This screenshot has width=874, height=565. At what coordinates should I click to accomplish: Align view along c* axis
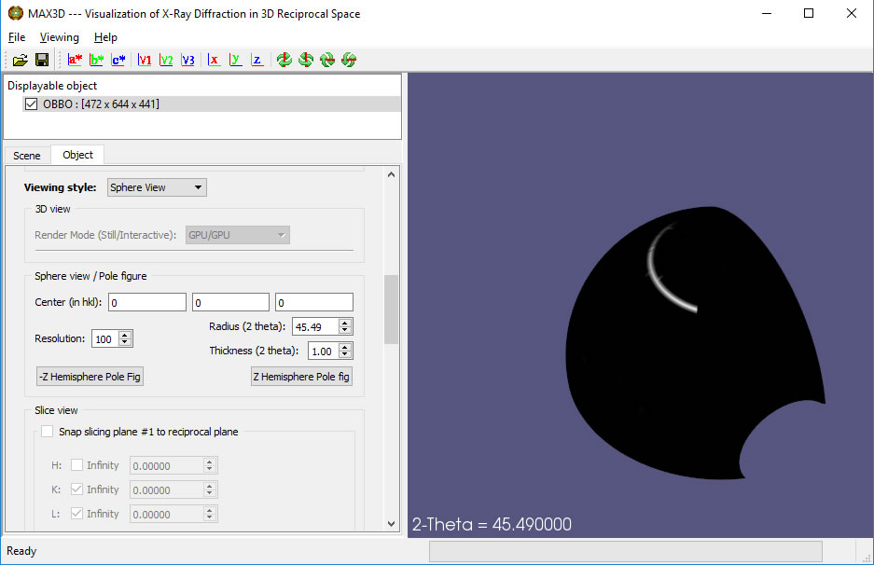point(118,60)
